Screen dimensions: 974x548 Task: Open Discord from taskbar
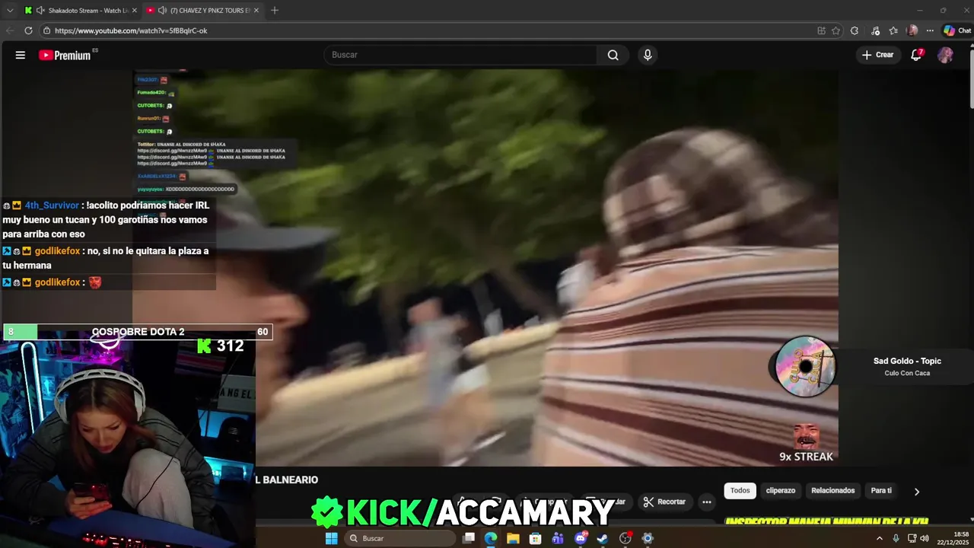(581, 538)
